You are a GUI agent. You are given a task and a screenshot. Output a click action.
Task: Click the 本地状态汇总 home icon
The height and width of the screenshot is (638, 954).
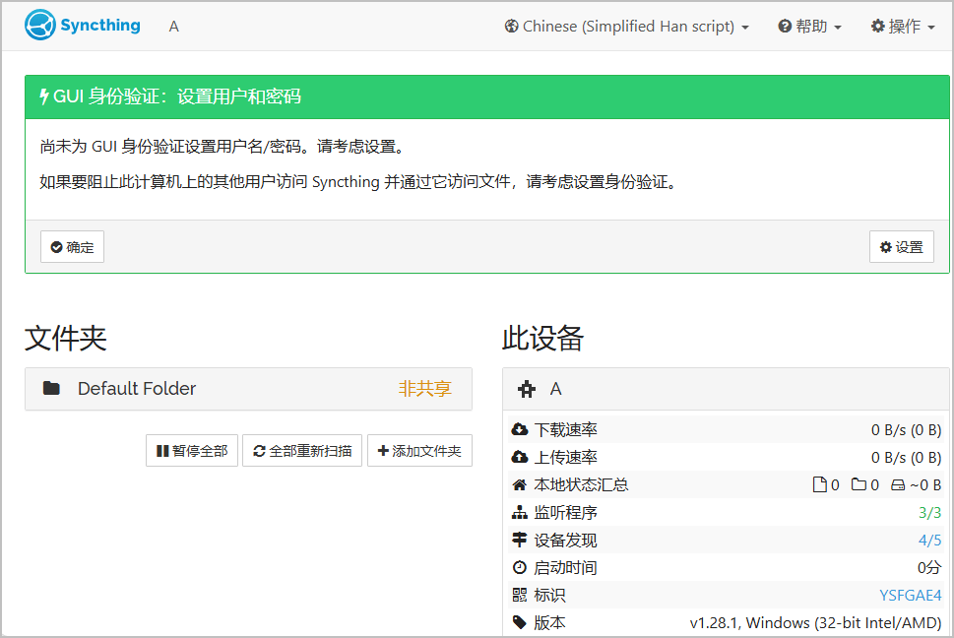pos(520,484)
